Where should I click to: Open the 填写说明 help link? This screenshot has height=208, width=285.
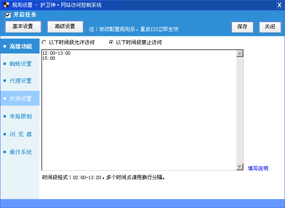click(x=258, y=168)
